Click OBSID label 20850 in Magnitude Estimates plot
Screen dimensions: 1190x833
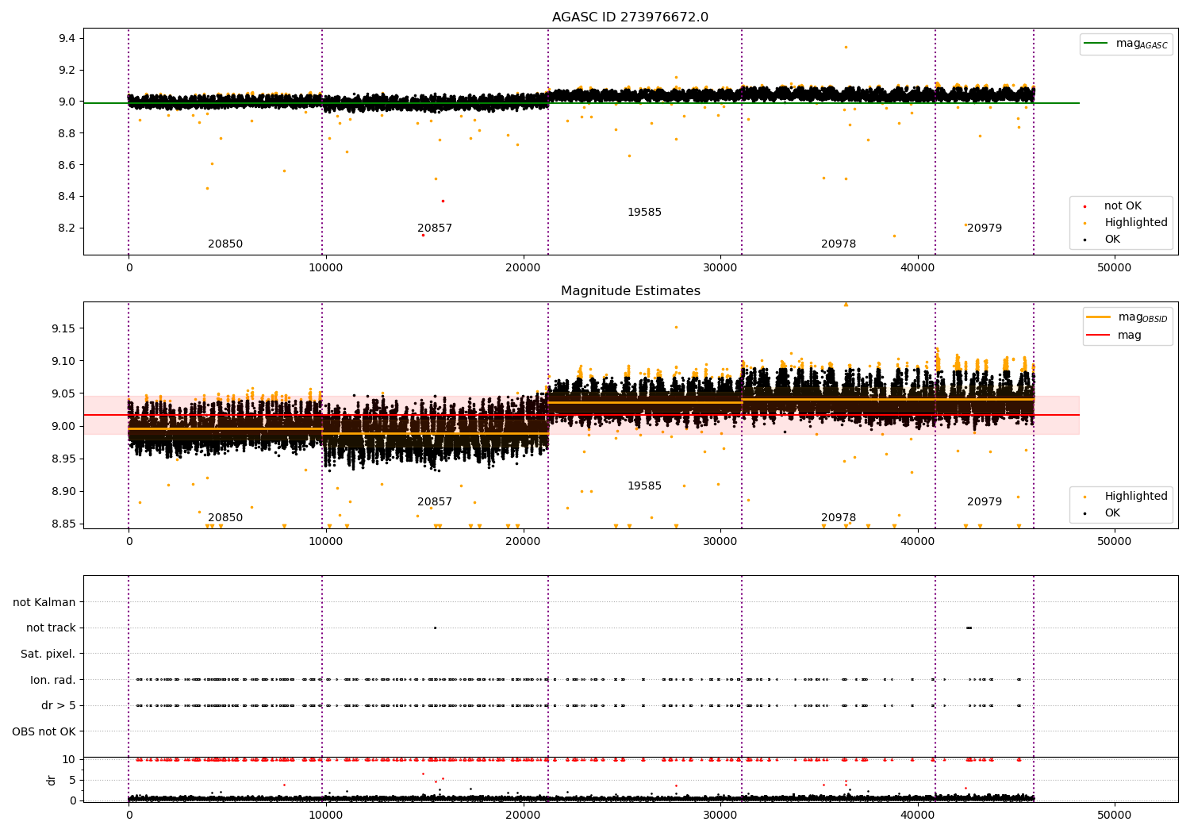(225, 518)
